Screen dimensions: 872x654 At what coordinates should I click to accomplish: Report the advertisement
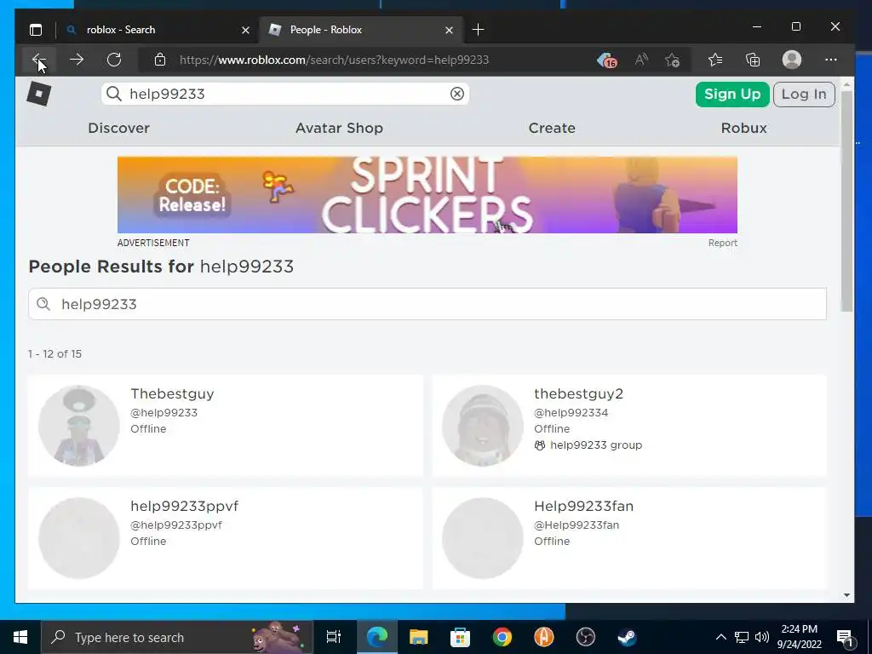click(x=722, y=243)
